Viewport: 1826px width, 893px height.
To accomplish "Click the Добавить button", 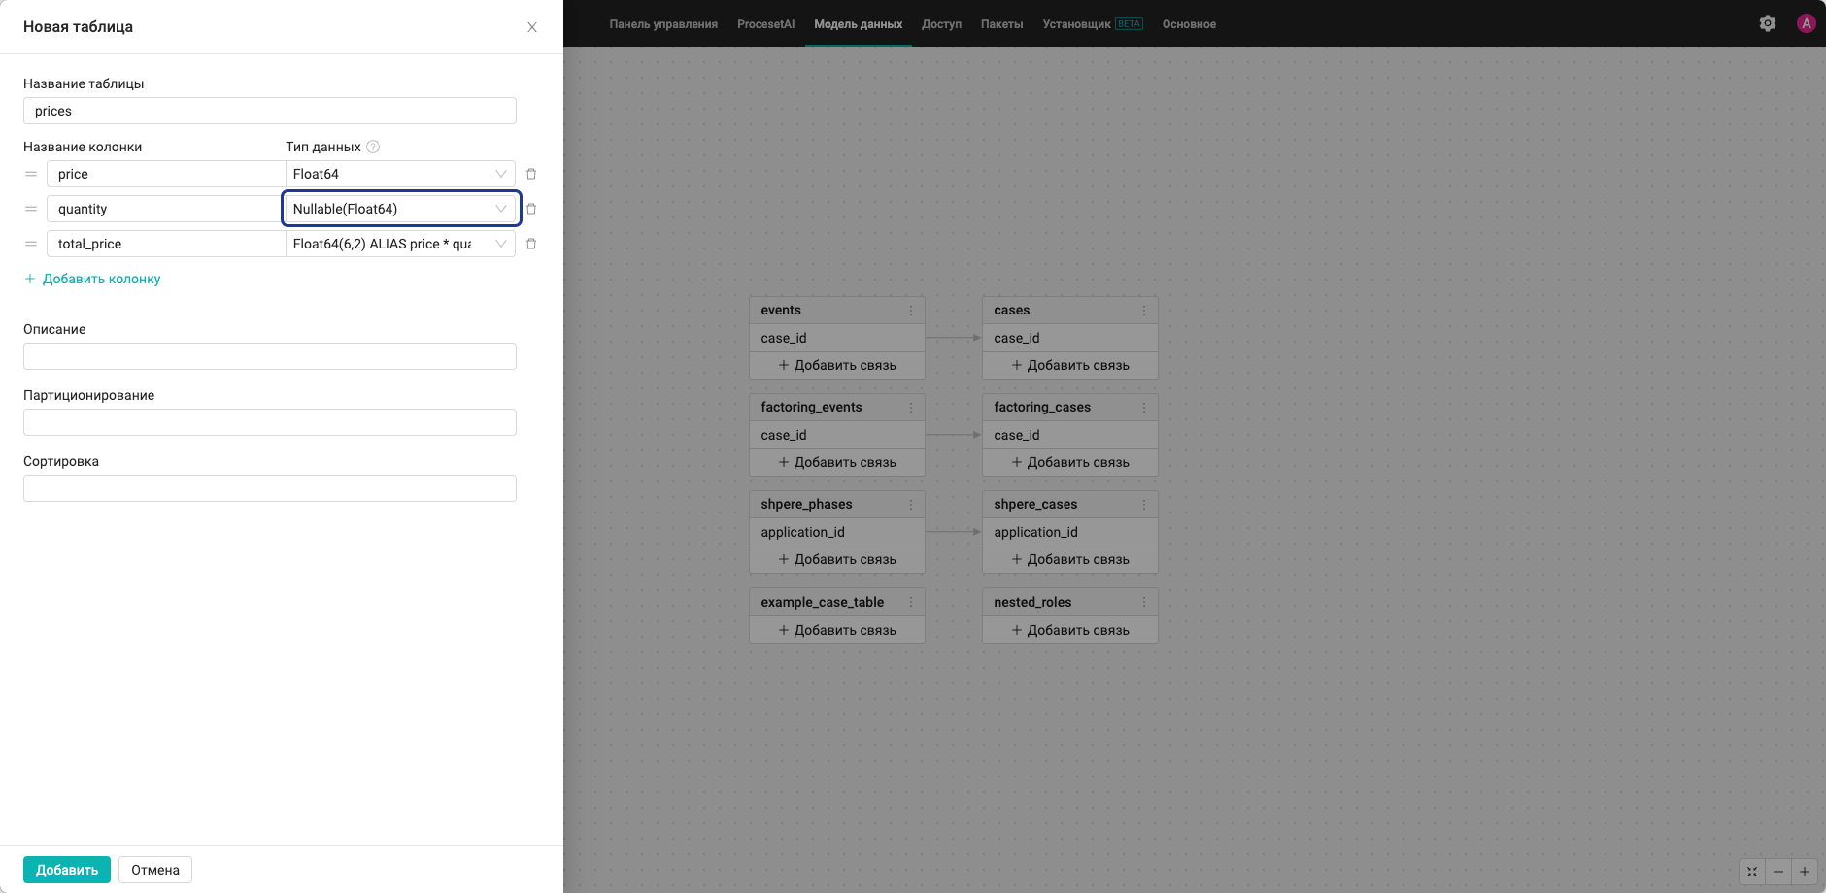I will pos(67,870).
